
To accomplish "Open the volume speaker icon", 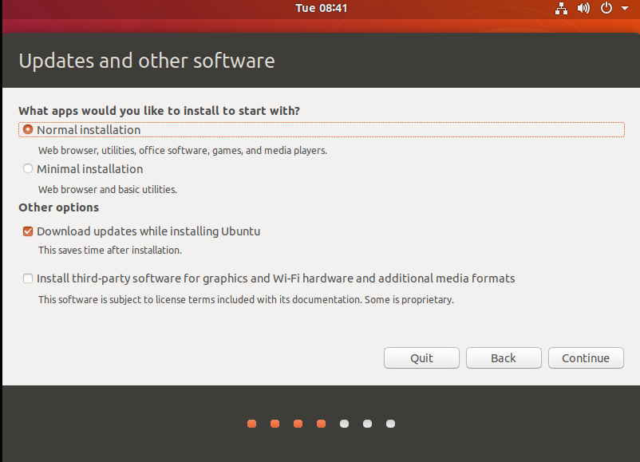I will (583, 9).
